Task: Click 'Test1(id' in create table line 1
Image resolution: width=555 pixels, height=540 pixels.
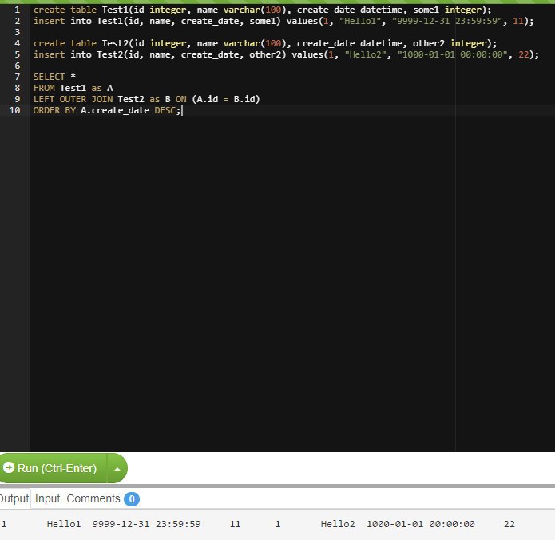Action: pyautogui.click(x=123, y=10)
